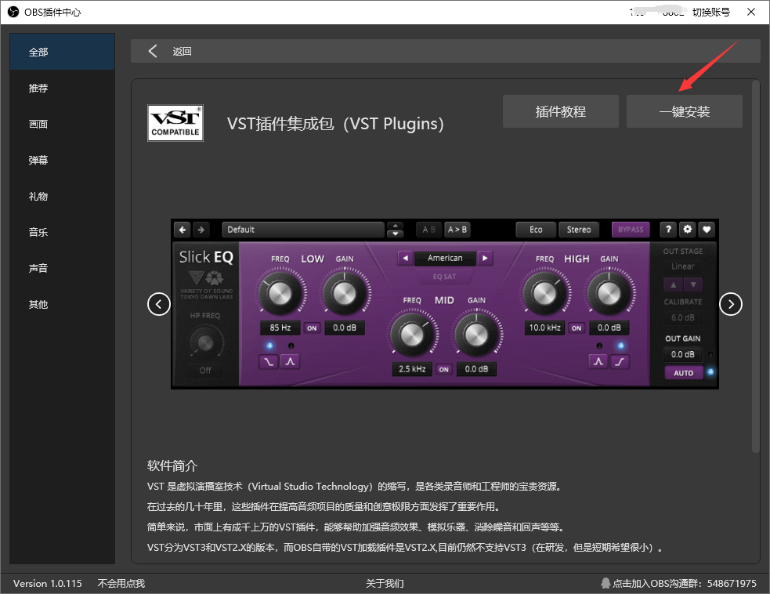Screen dimensions: 770x594
Task: Click the MID band GAIN knob
Action: point(476,335)
